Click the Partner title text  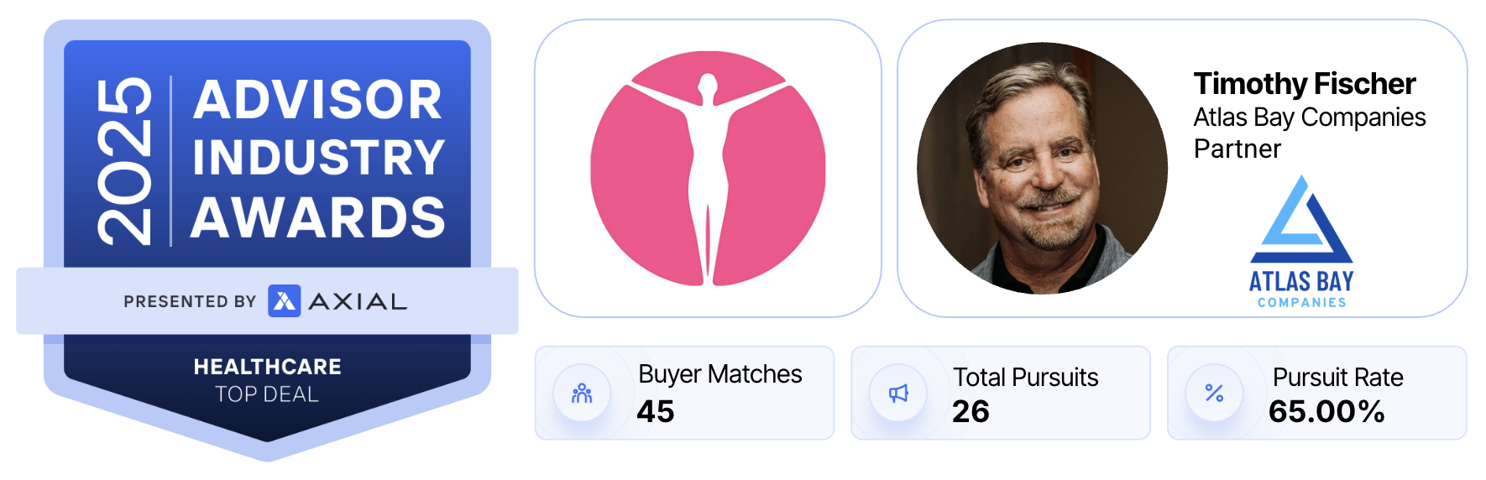1237,149
